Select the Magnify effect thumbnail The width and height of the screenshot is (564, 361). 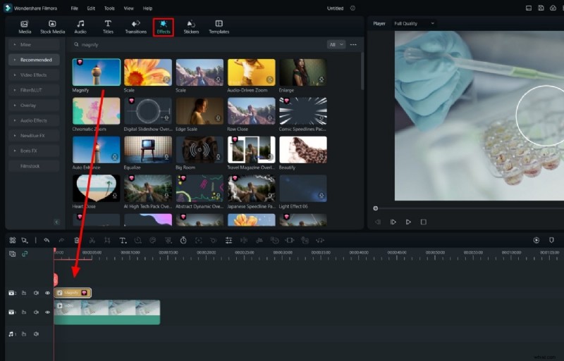pyautogui.click(x=97, y=72)
